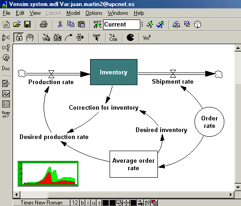Screen dimensions: 241x206
Task: Open the sketch layering red squares icon
Action: [154, 203]
